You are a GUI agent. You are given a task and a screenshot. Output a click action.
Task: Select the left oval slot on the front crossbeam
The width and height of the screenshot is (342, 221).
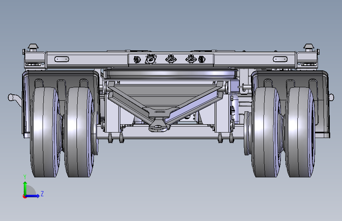[x=62, y=59]
